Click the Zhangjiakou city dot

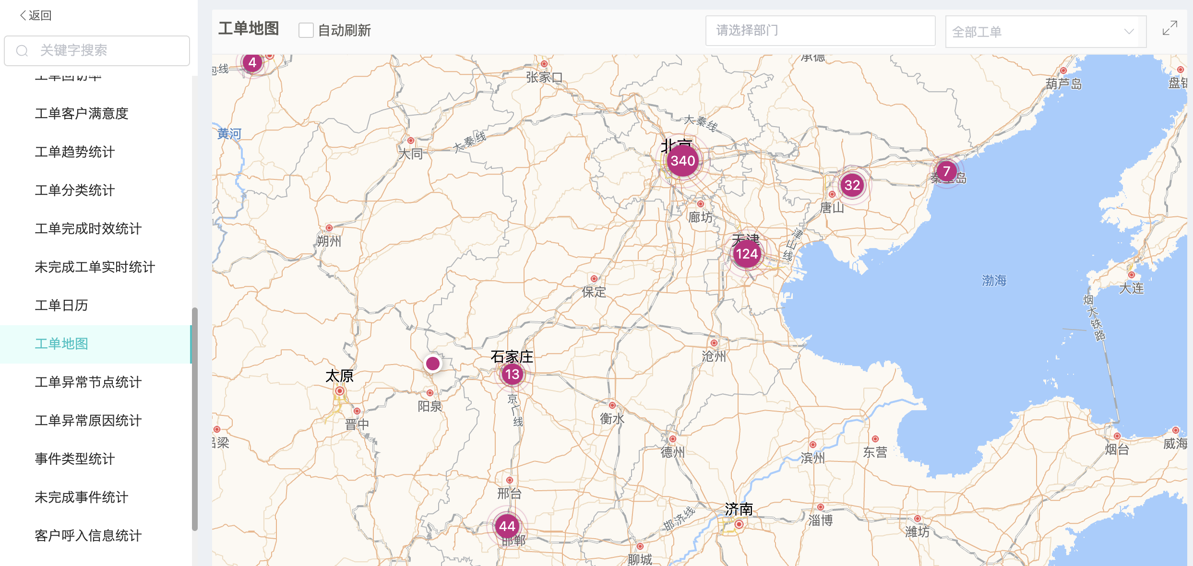click(x=544, y=64)
